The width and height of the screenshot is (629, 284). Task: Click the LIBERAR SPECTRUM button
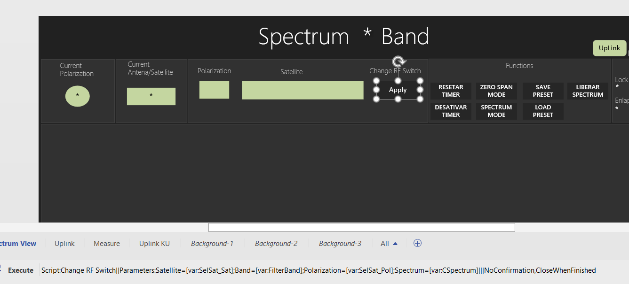[x=588, y=91]
